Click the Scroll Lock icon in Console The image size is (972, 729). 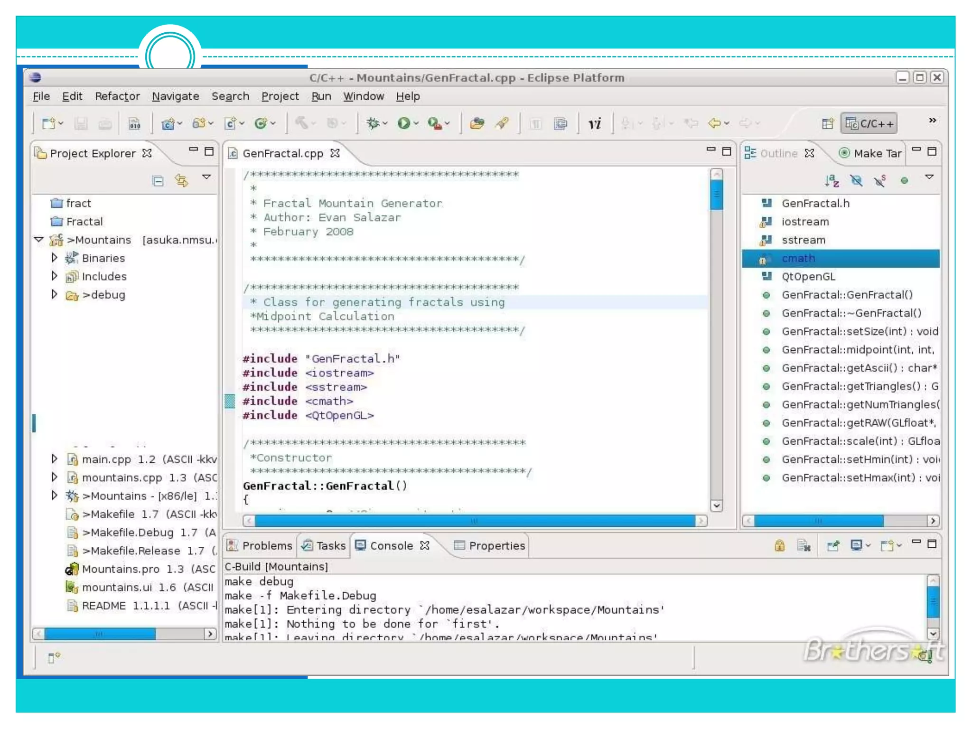779,546
